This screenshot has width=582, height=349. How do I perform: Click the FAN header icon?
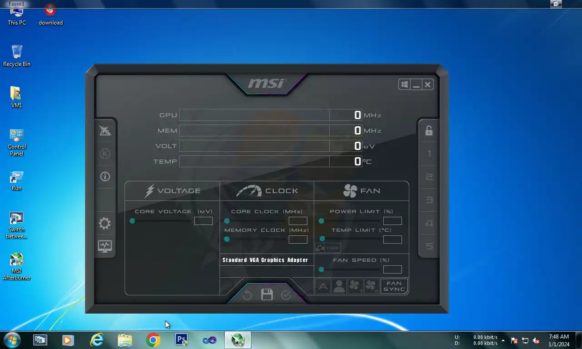(350, 191)
